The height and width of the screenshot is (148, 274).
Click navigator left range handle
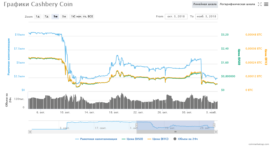(137, 125)
